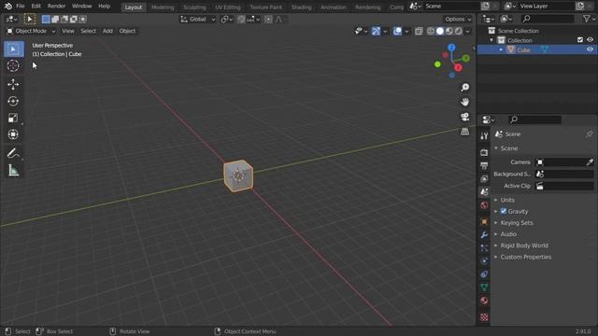This screenshot has height=336, width=598.
Task: Select the Scale tool
Action: pyautogui.click(x=13, y=118)
